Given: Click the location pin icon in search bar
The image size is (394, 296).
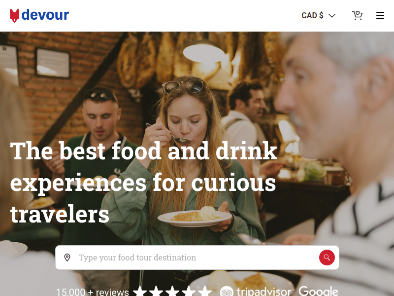Looking at the screenshot, I should pyautogui.click(x=67, y=258).
